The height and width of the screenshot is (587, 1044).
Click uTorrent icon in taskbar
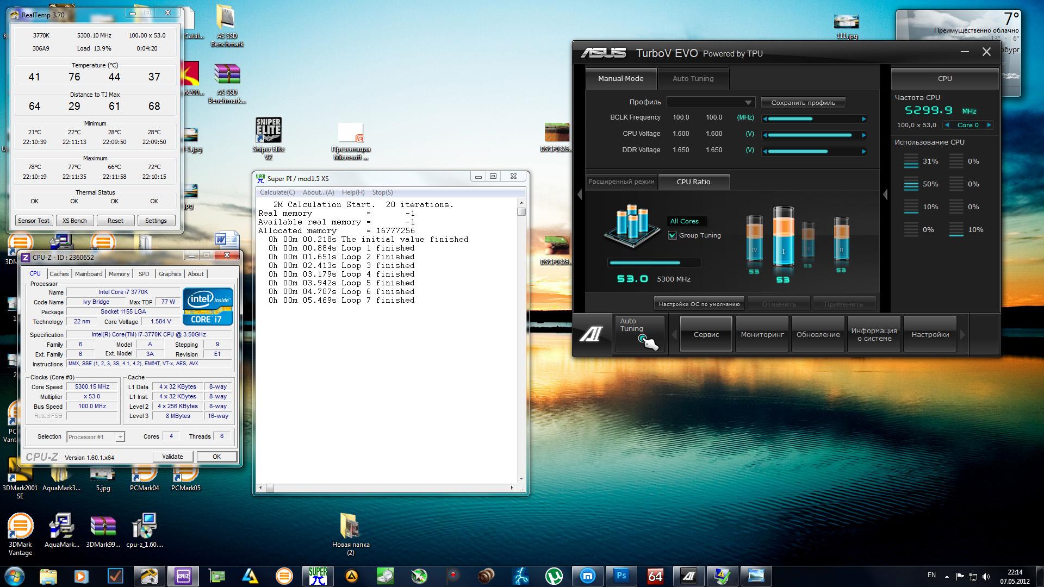tap(554, 576)
